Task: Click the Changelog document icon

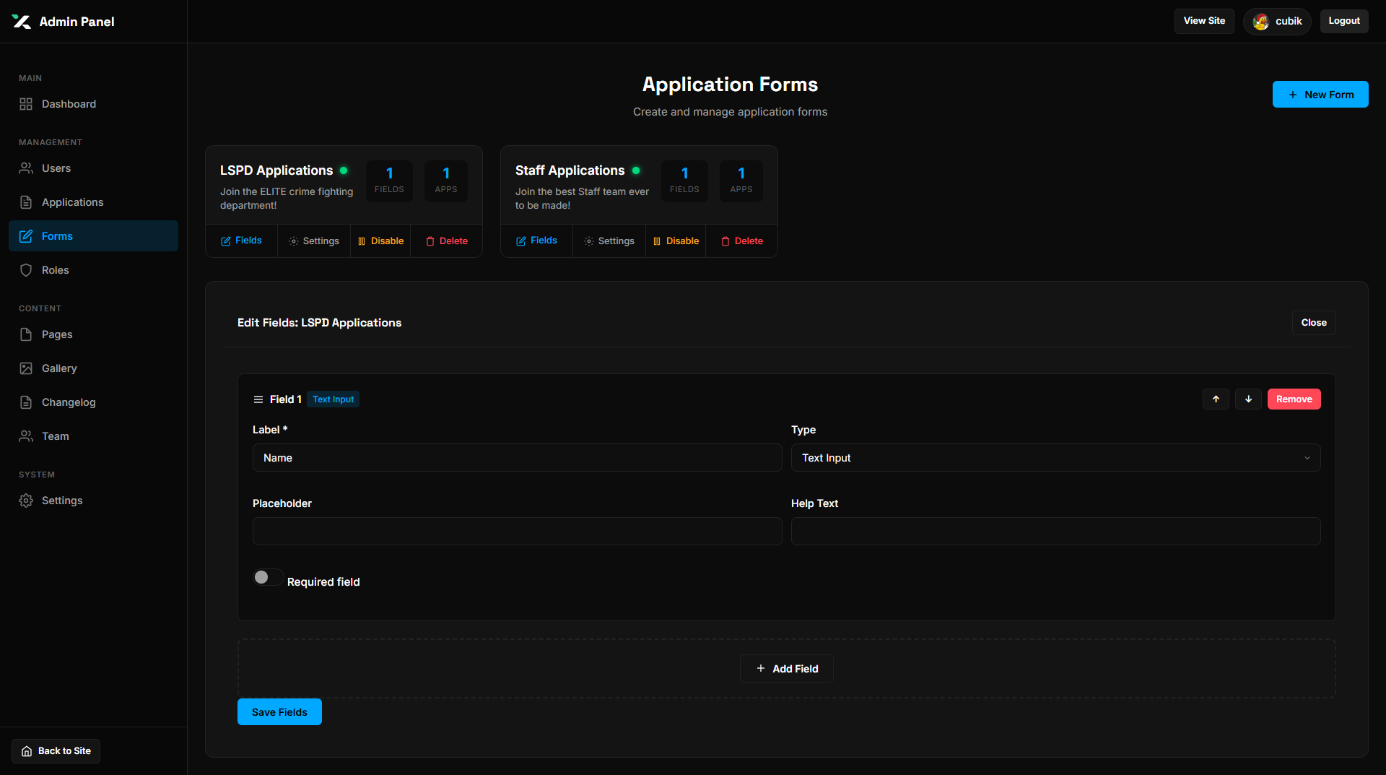Action: pyautogui.click(x=26, y=402)
